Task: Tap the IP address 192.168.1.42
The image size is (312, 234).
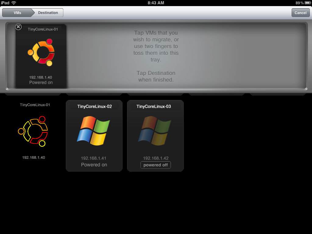Action: (x=156, y=158)
